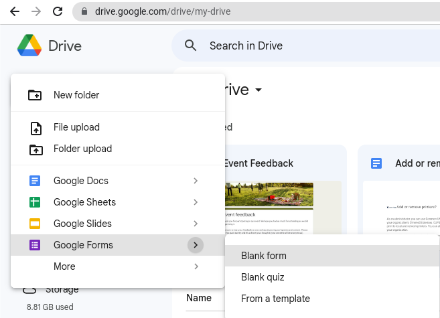Choose File upload menu item

click(118, 127)
